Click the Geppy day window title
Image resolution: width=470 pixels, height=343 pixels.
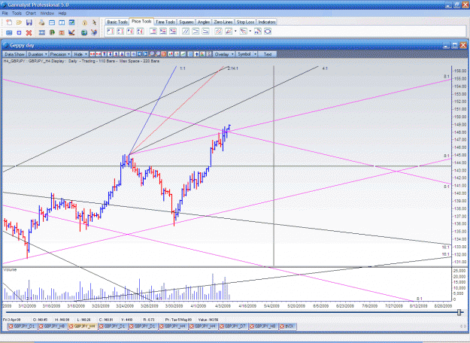click(22, 46)
